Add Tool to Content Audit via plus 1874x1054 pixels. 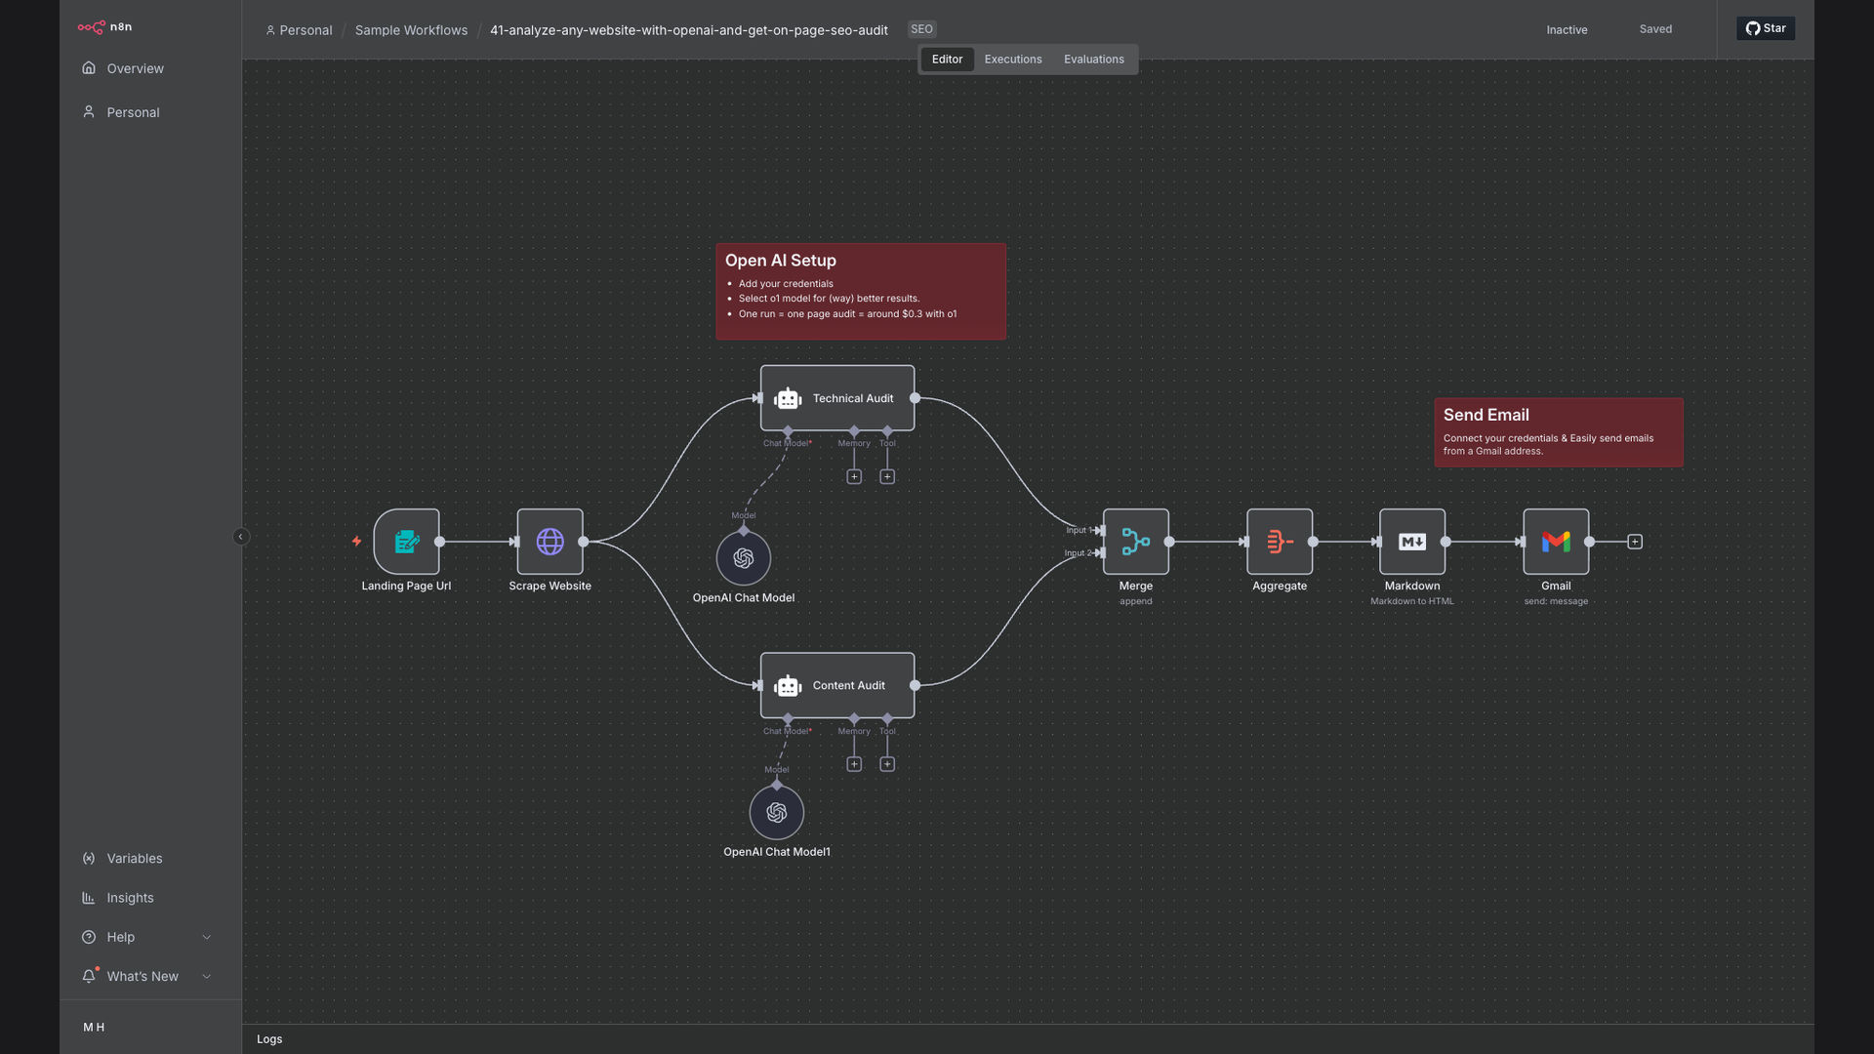(x=887, y=764)
